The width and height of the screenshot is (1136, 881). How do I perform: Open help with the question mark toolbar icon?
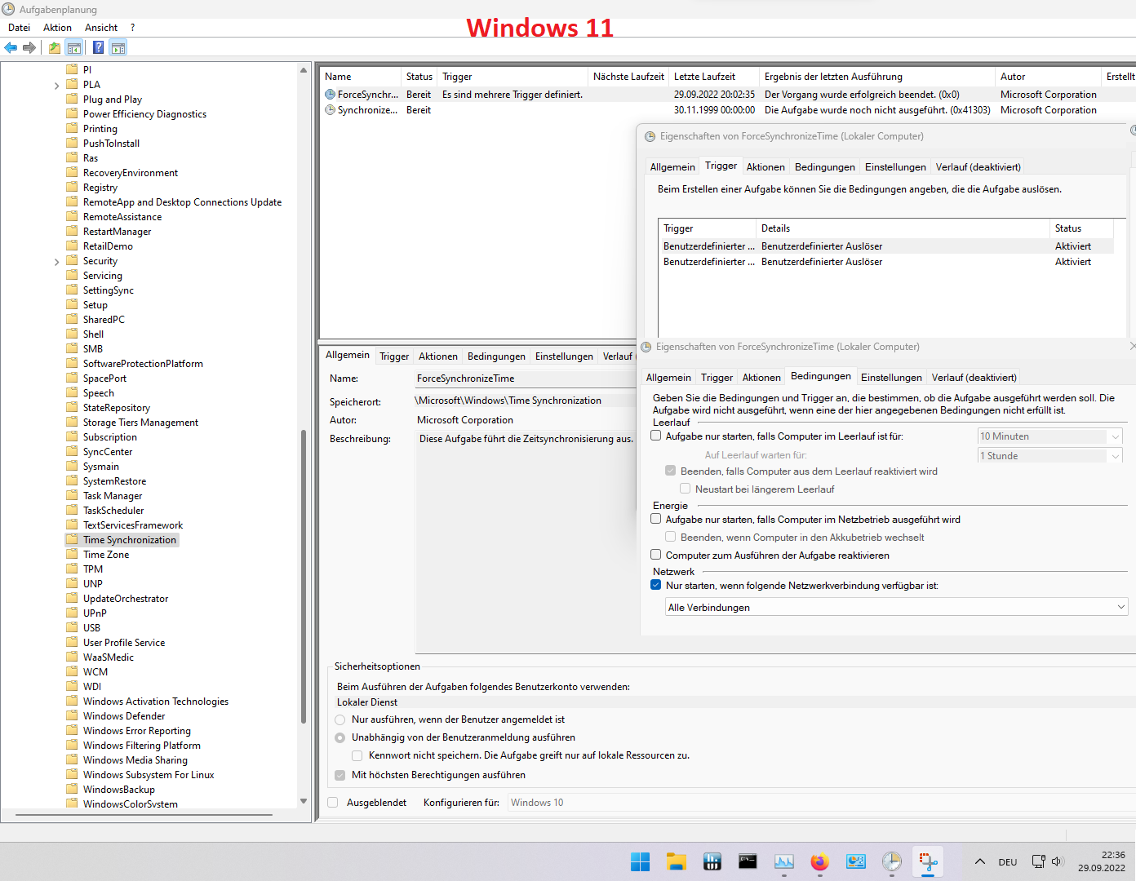click(x=98, y=47)
